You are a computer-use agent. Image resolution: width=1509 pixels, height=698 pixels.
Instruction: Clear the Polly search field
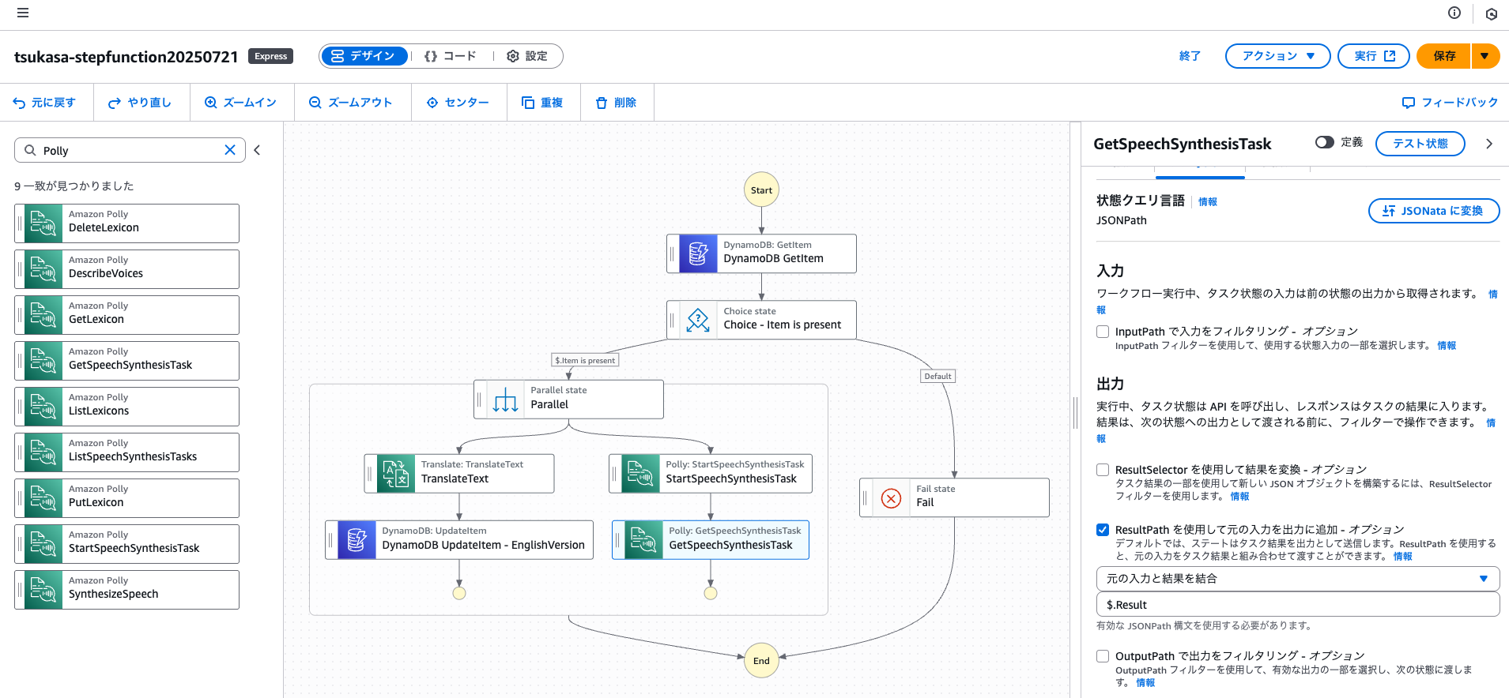[x=230, y=150]
